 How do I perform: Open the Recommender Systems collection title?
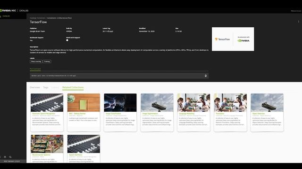point(41,154)
